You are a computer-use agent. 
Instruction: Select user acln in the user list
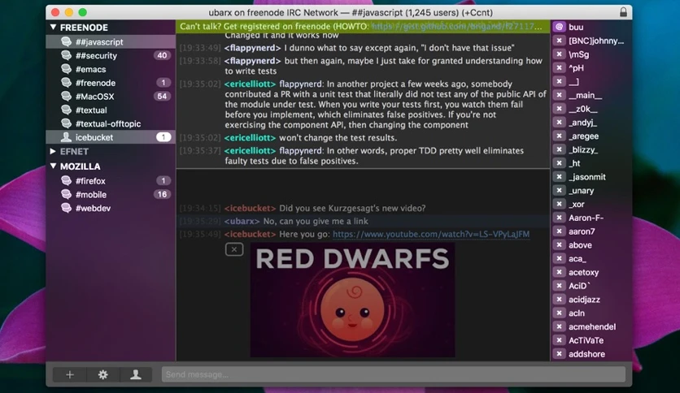point(577,313)
